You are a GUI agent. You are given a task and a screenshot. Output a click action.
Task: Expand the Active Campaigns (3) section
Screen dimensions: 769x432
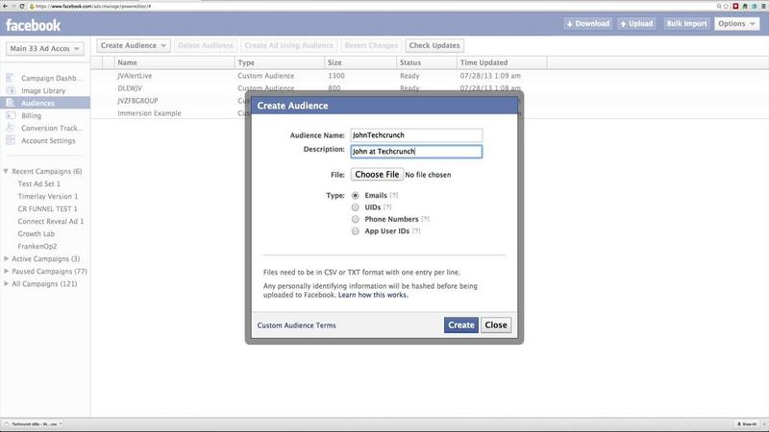click(6, 258)
